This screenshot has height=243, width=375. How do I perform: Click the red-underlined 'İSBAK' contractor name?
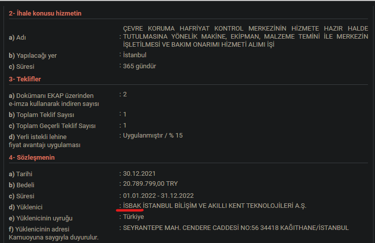(133, 206)
